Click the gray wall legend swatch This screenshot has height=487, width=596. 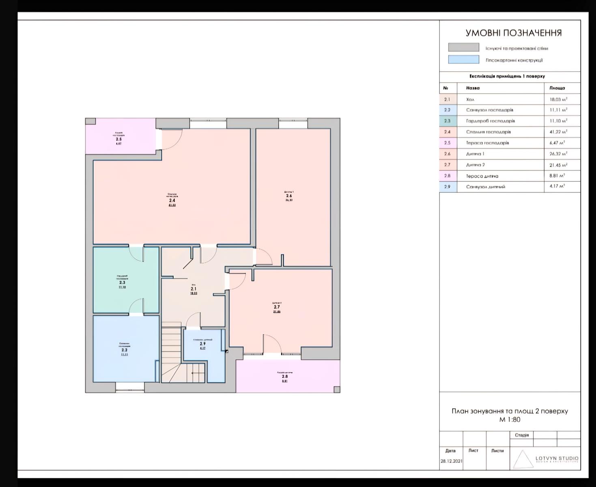(x=463, y=47)
